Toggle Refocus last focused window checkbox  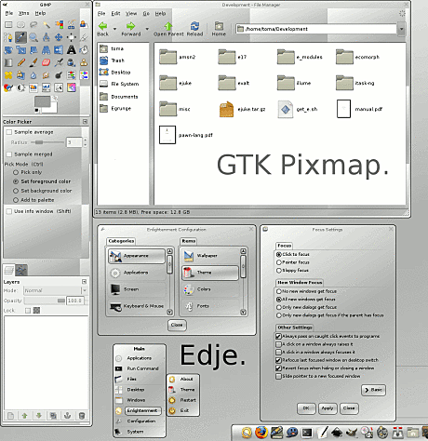(x=278, y=360)
